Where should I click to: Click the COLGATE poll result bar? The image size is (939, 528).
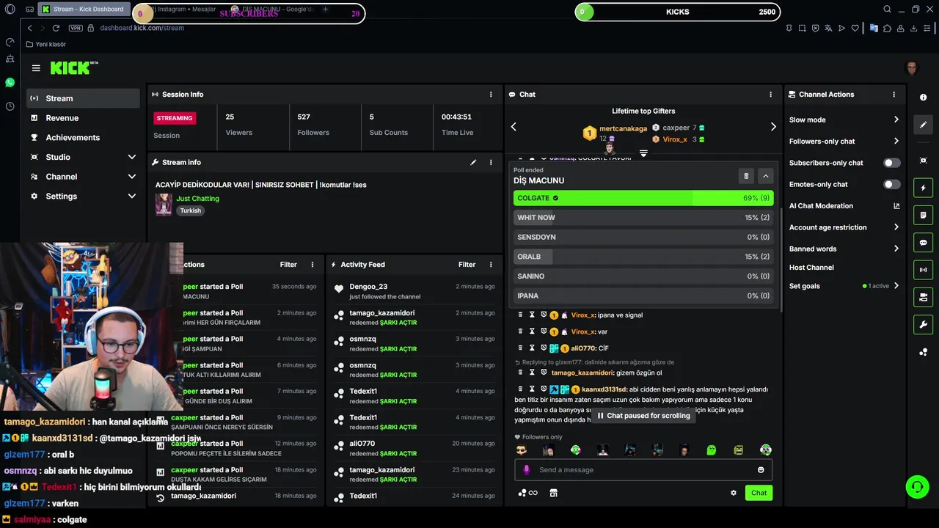click(x=643, y=198)
